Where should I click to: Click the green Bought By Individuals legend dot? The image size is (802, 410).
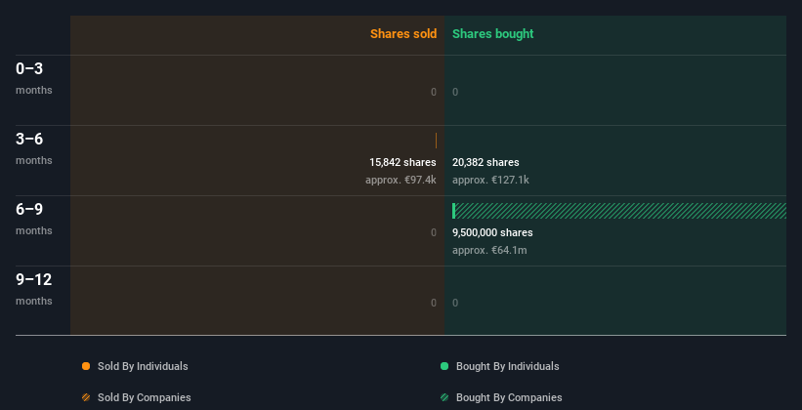(x=444, y=366)
